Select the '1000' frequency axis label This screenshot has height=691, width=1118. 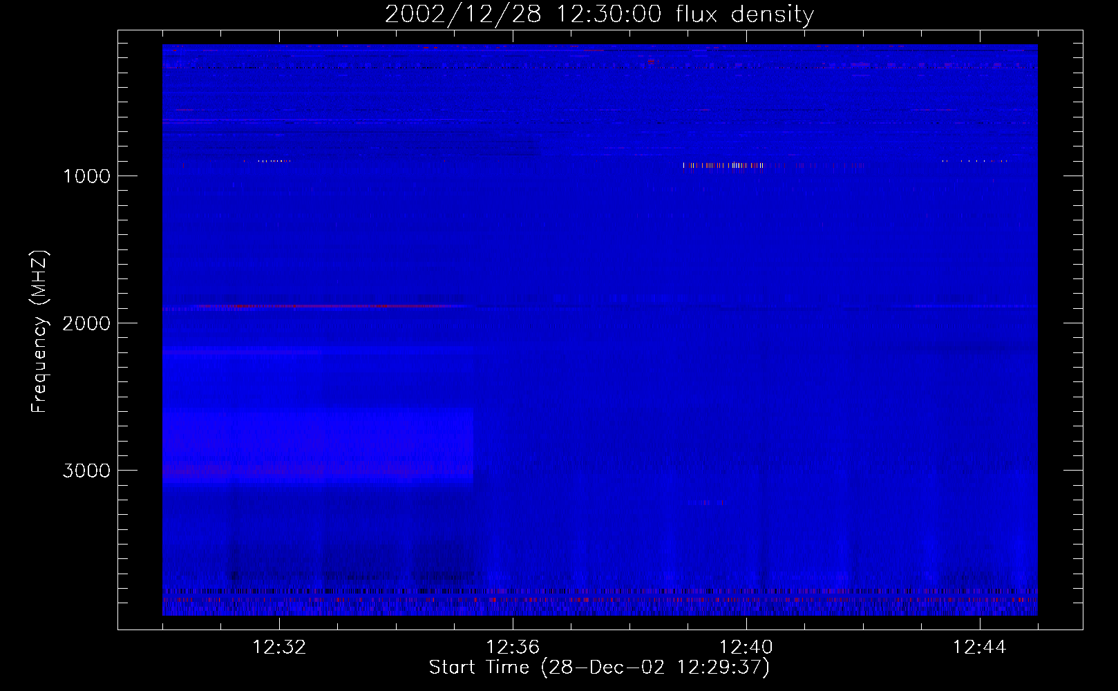86,176
